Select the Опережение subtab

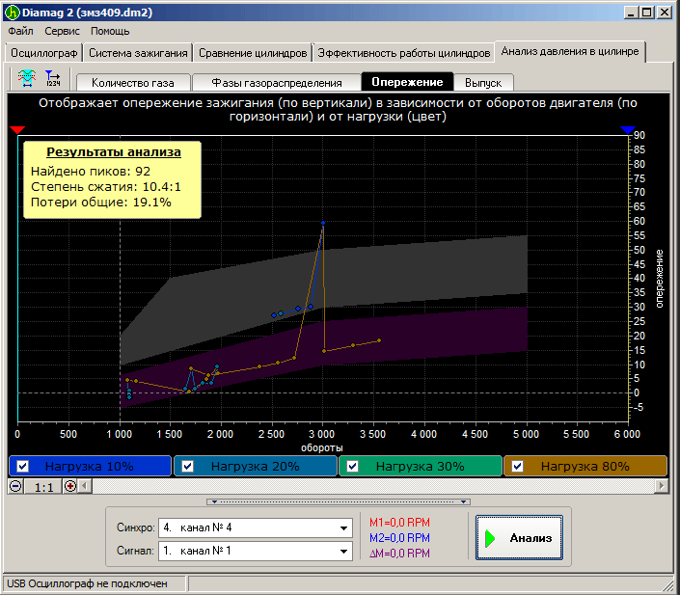point(407,82)
